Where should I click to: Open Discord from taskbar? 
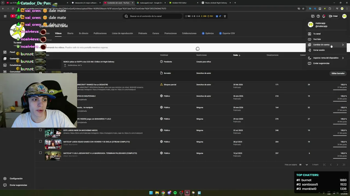click(x=169, y=193)
